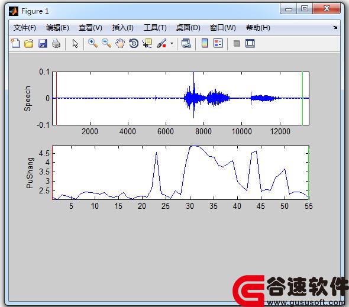Screen dimensions: 349x307
Task: Insert Colorbar using toolbar icon
Action: click(x=205, y=43)
